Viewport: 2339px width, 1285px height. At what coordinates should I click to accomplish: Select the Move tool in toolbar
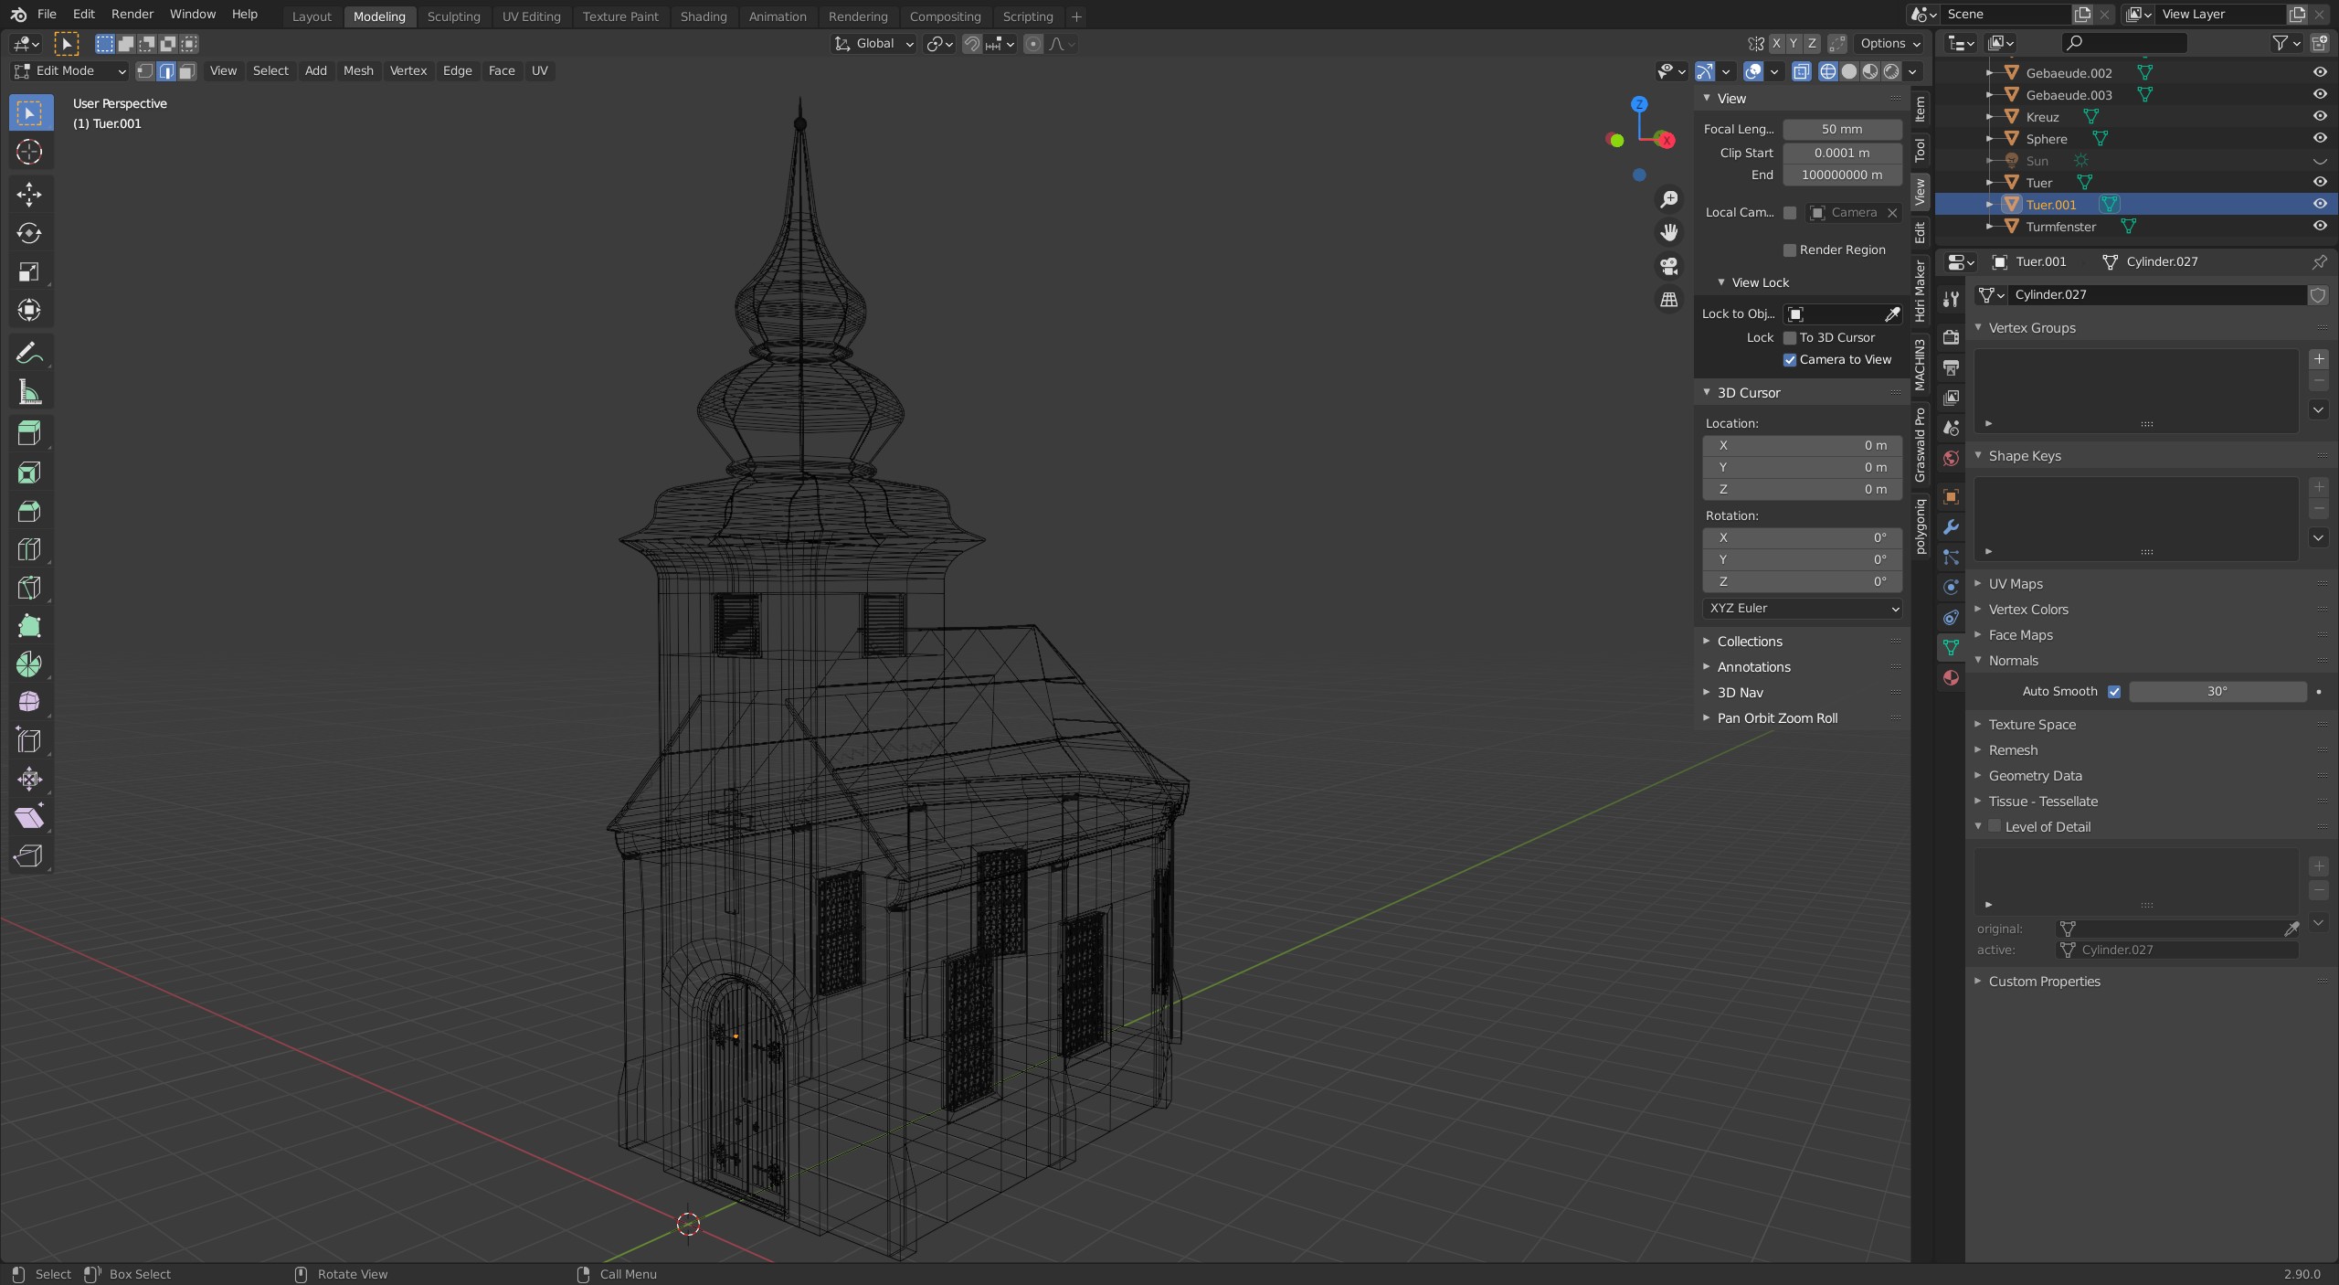click(x=29, y=194)
